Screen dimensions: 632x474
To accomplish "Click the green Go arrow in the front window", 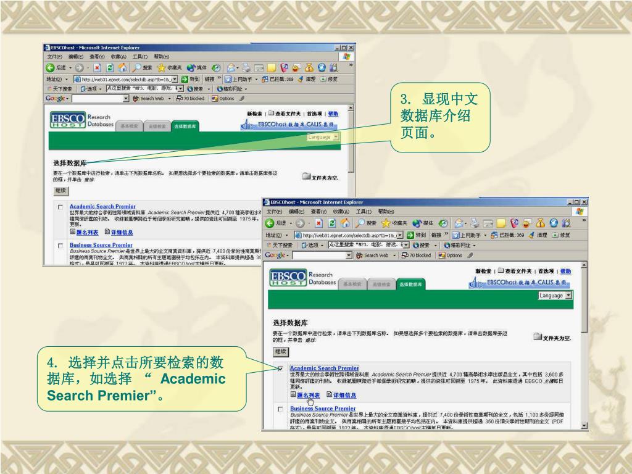I will point(410,235).
